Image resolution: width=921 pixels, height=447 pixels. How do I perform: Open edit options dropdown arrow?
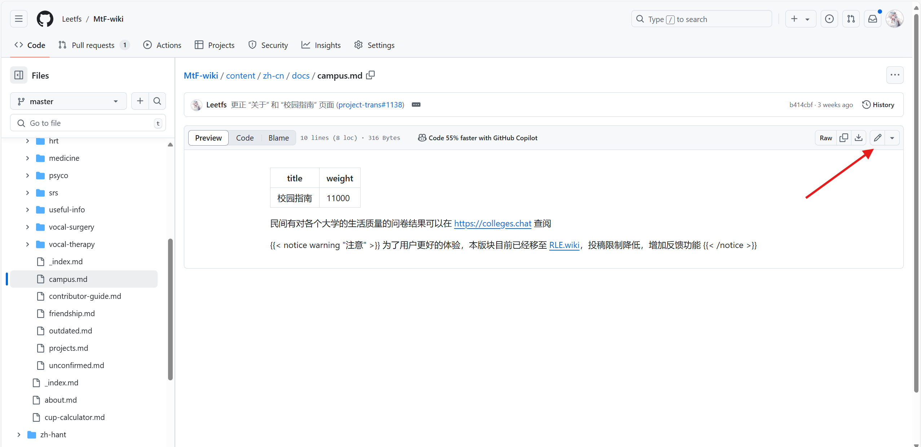coord(892,138)
